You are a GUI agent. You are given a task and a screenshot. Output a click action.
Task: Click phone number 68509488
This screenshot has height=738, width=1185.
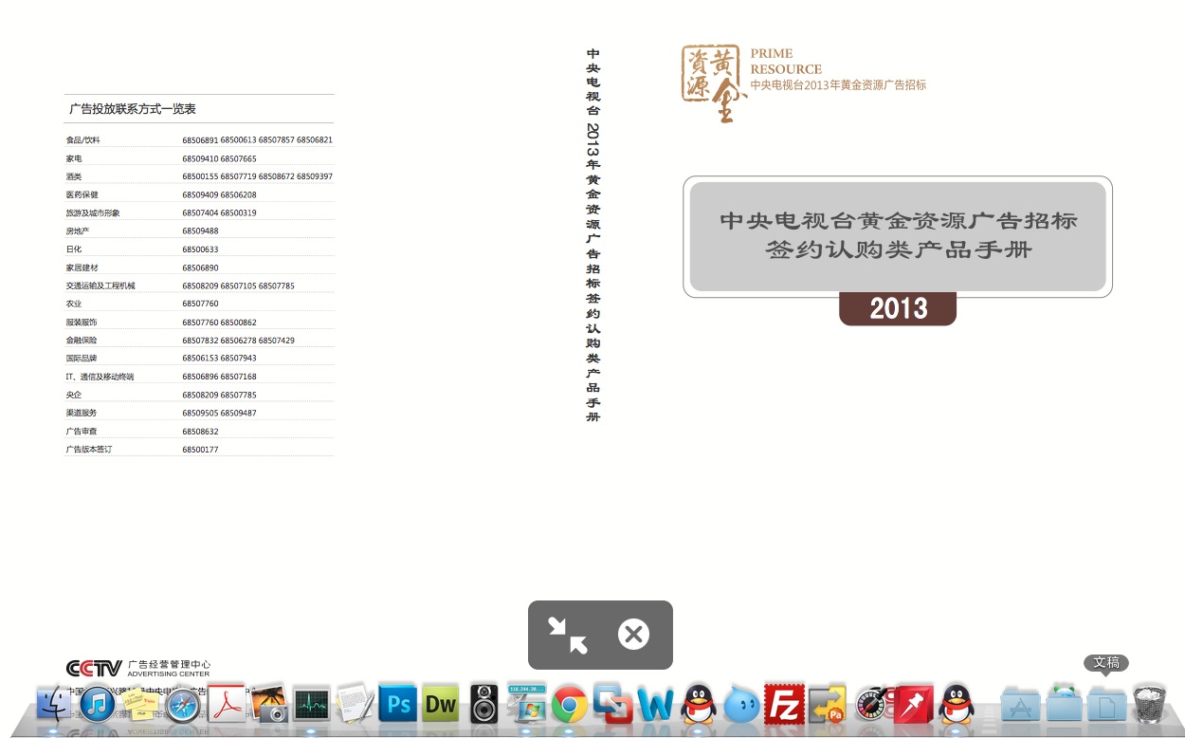200,231
